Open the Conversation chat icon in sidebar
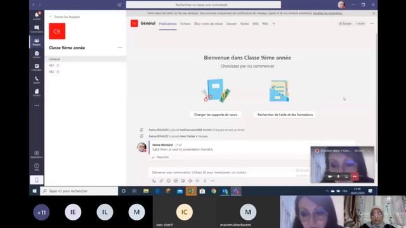 37,28
